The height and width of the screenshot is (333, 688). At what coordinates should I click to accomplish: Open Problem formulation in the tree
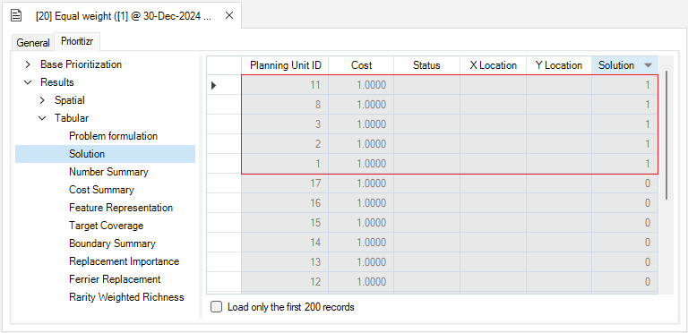point(113,136)
